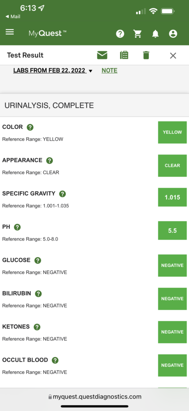The width and height of the screenshot is (189, 411).
Task: Open help for GLUCOSE result
Action: pyautogui.click(x=38, y=260)
